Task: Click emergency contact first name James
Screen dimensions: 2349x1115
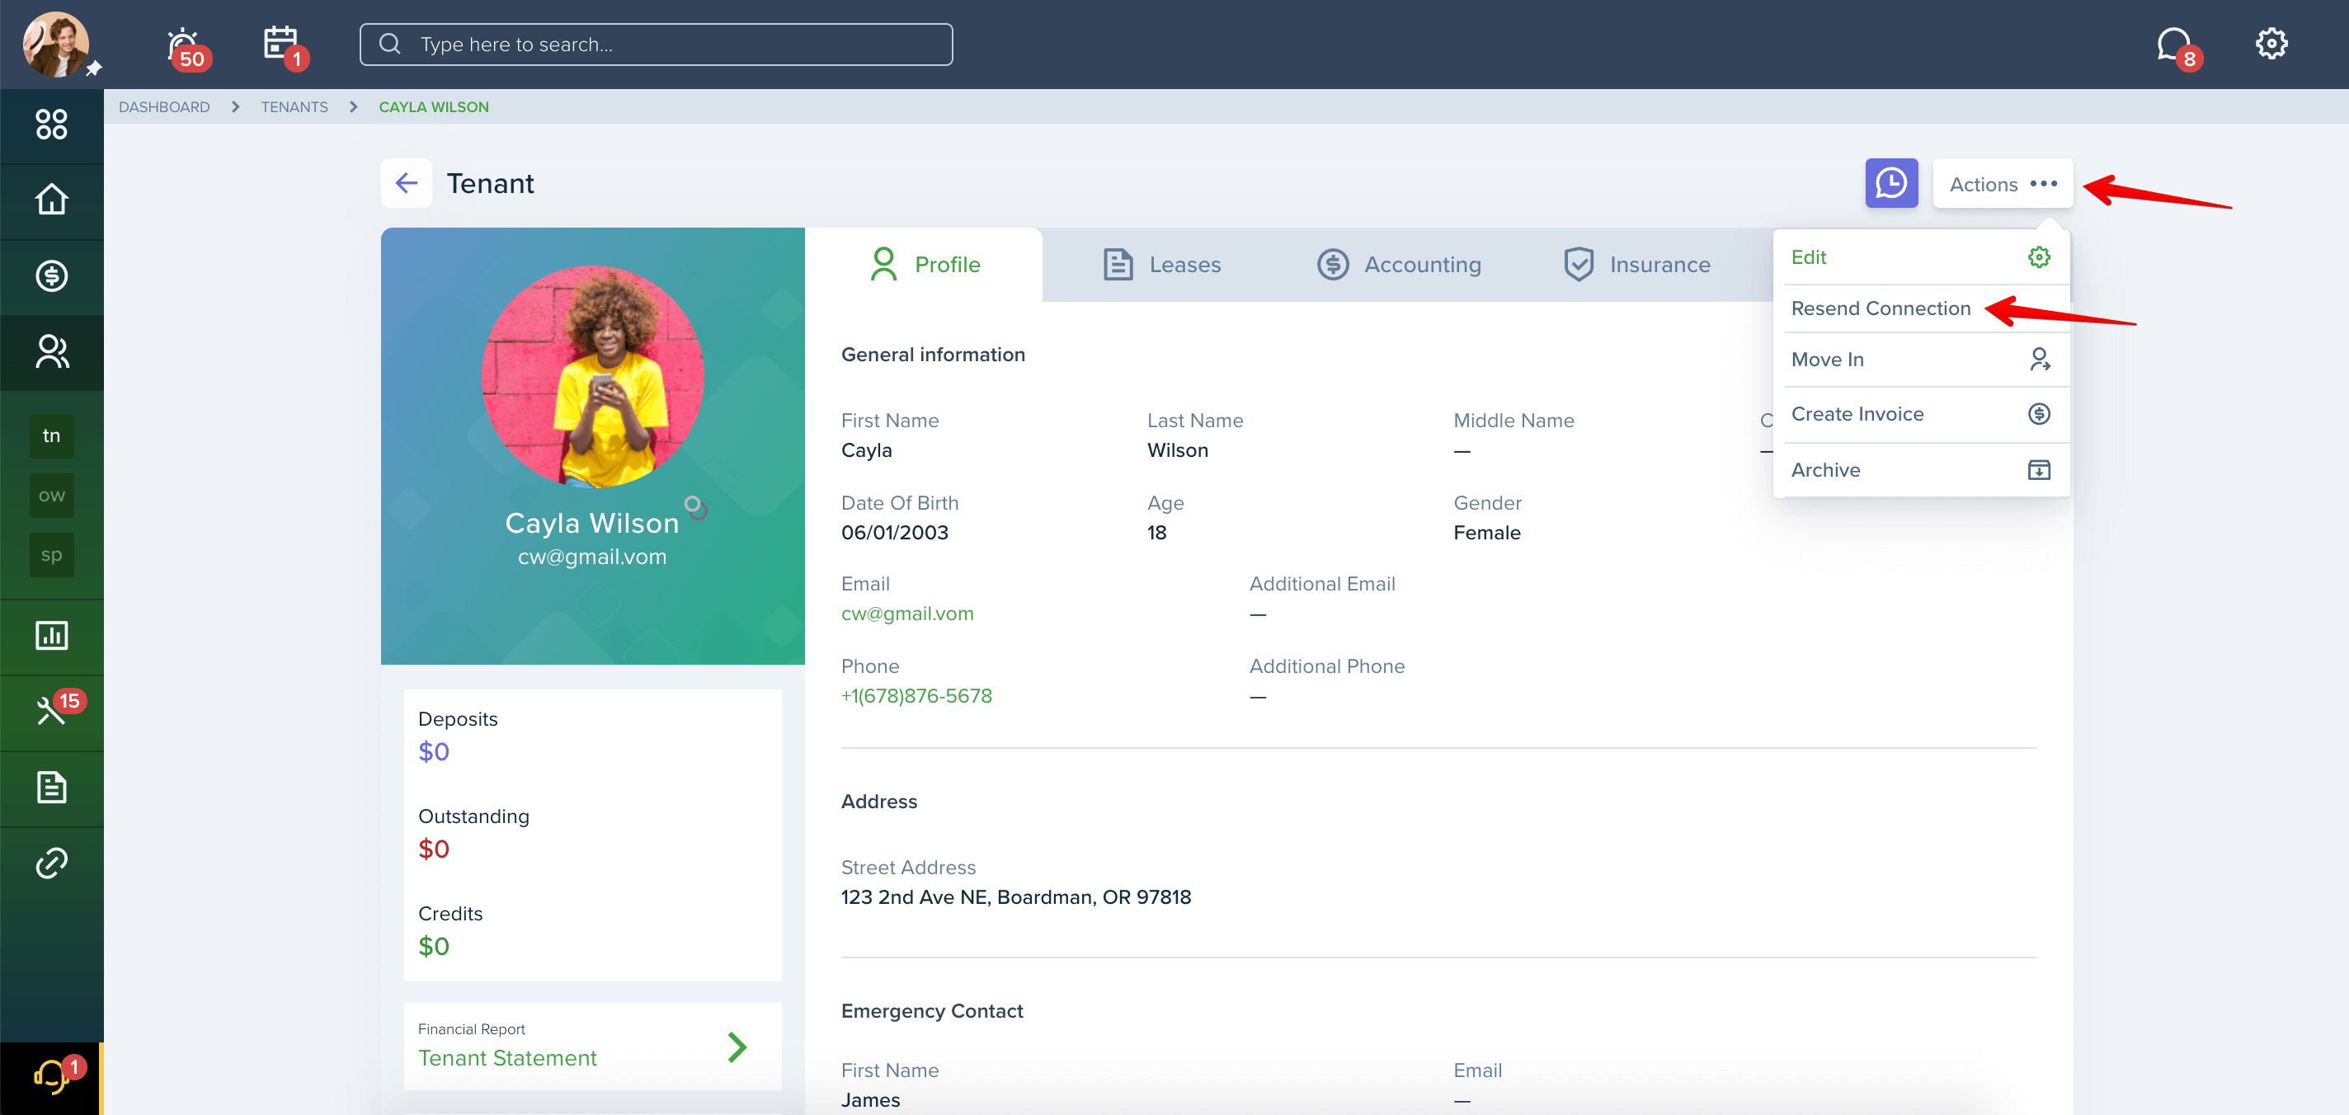Action: point(870,1100)
